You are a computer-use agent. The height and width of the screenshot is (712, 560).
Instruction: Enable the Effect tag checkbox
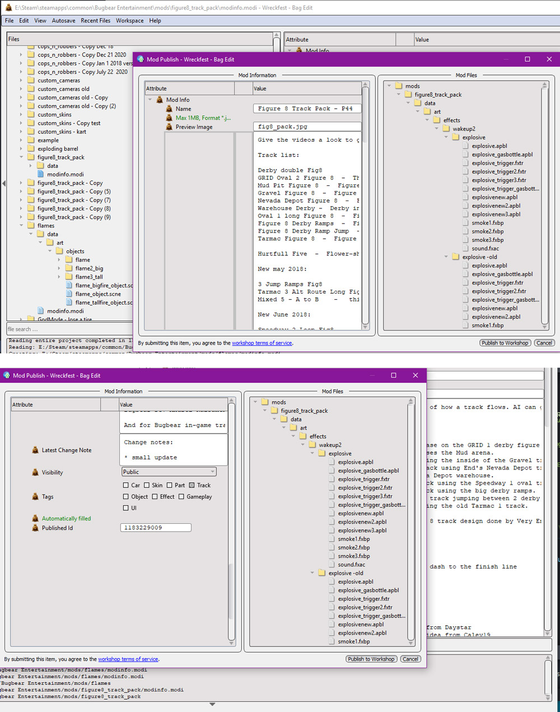point(155,496)
